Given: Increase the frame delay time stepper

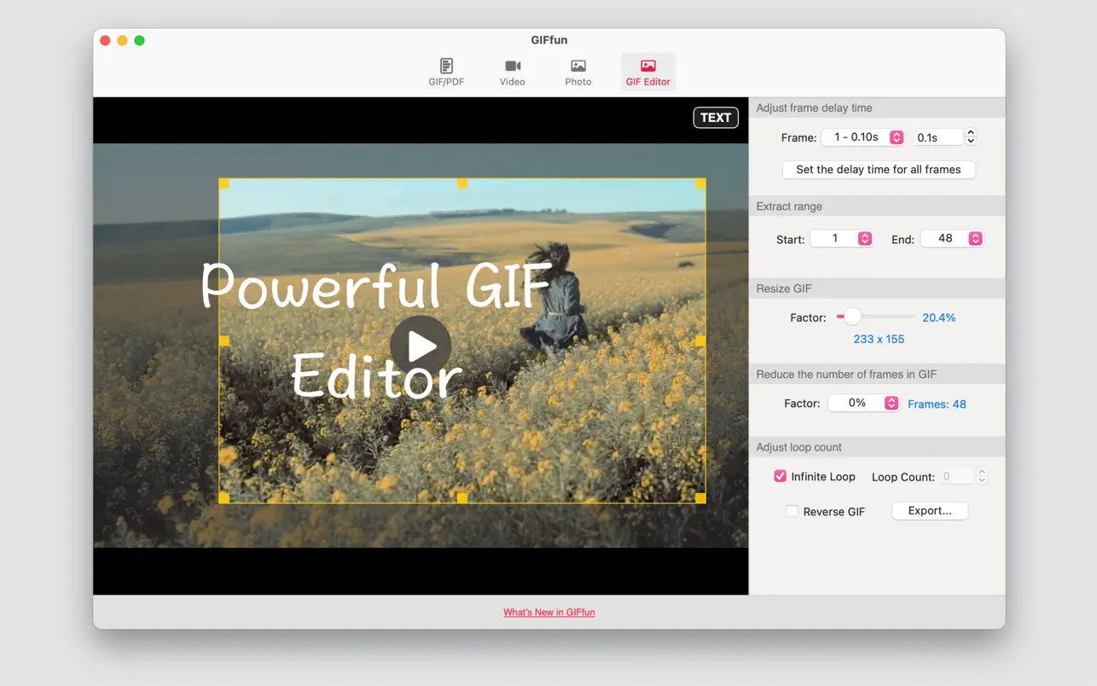Looking at the screenshot, I should coord(971,133).
